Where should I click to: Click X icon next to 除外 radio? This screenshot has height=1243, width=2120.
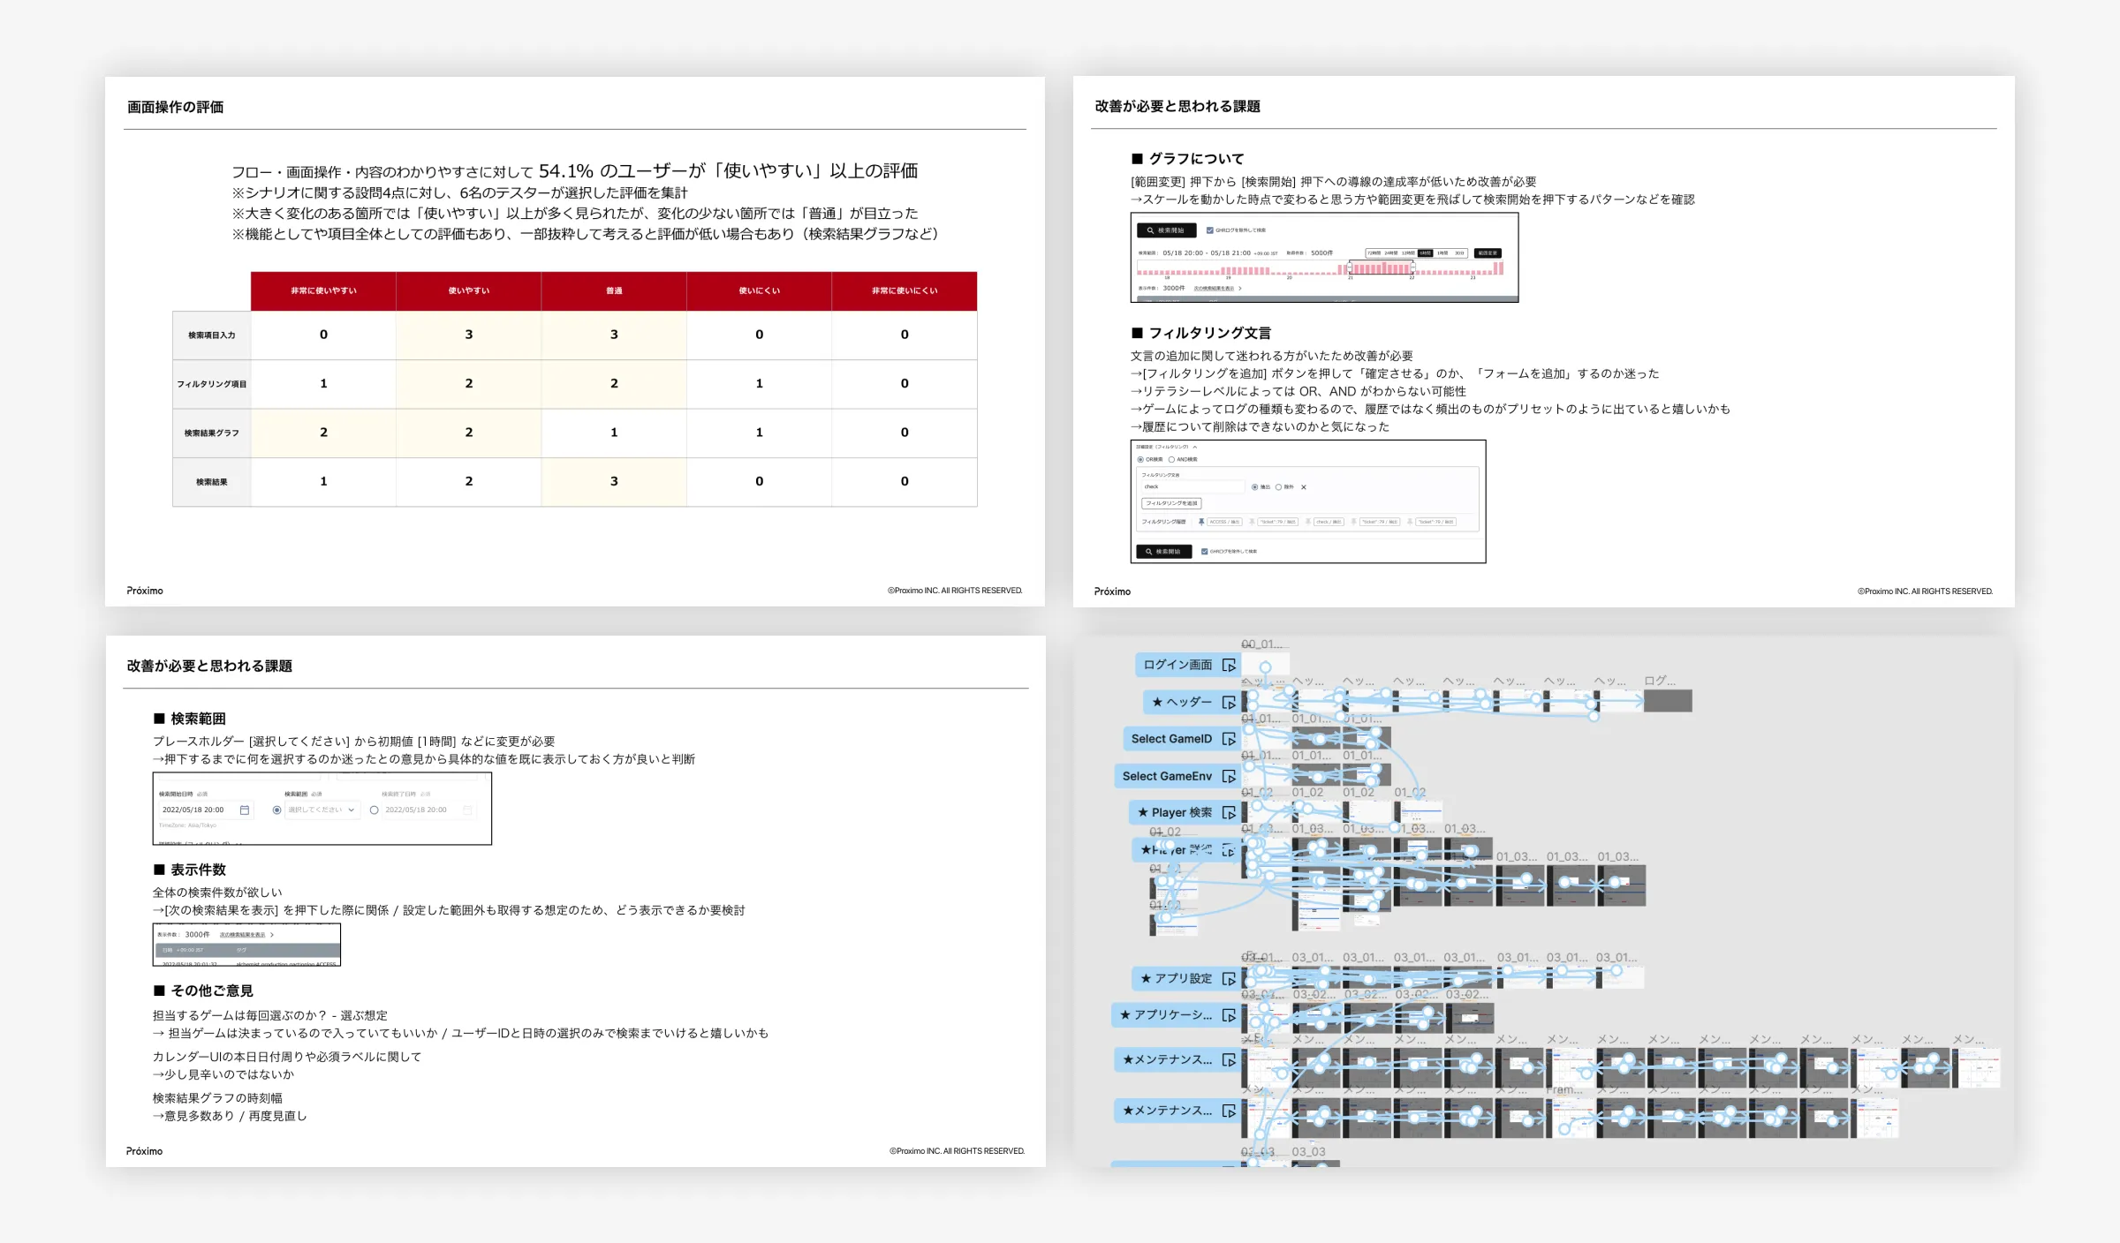(1304, 487)
